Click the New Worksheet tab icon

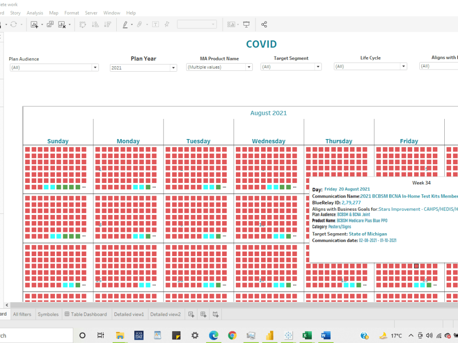[x=191, y=315]
